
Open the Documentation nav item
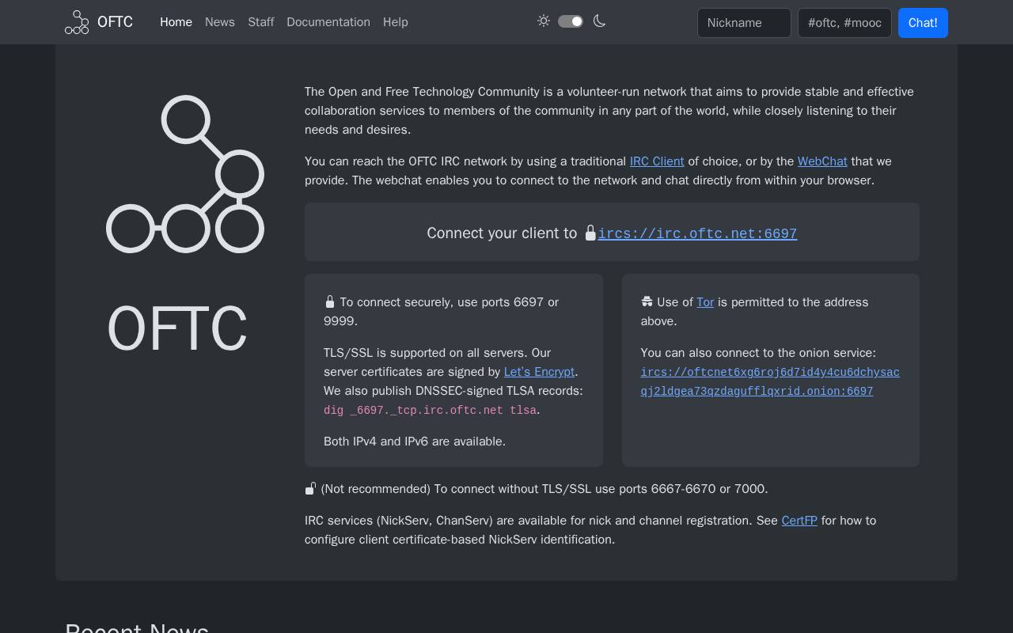point(328,22)
